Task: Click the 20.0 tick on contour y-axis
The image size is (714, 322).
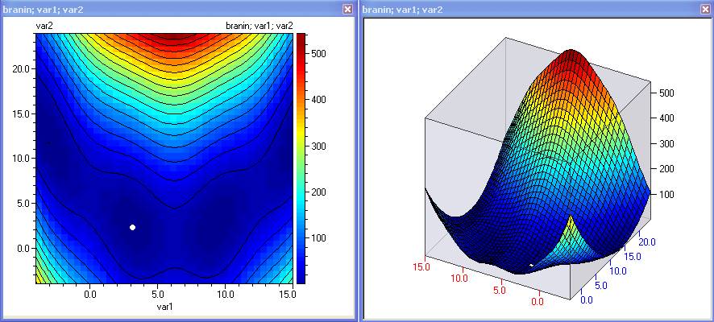Action: point(22,69)
